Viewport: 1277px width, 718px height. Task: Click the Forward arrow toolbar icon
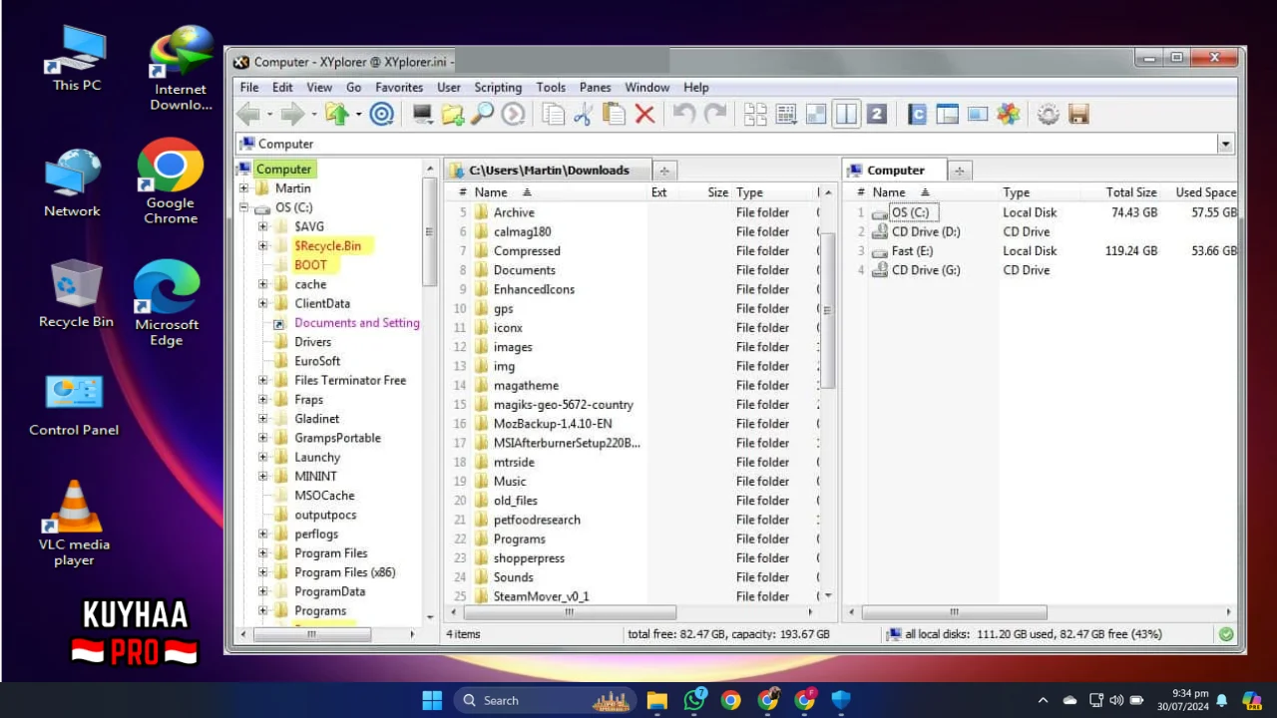point(291,115)
